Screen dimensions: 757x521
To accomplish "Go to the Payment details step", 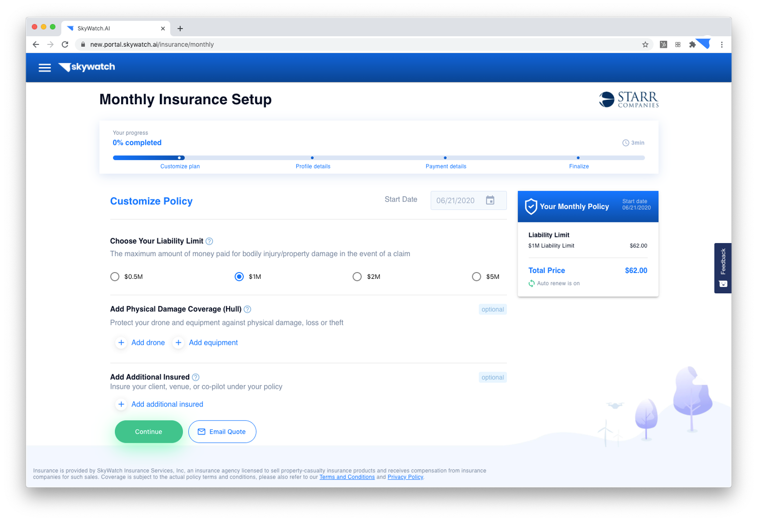I will click(x=446, y=166).
